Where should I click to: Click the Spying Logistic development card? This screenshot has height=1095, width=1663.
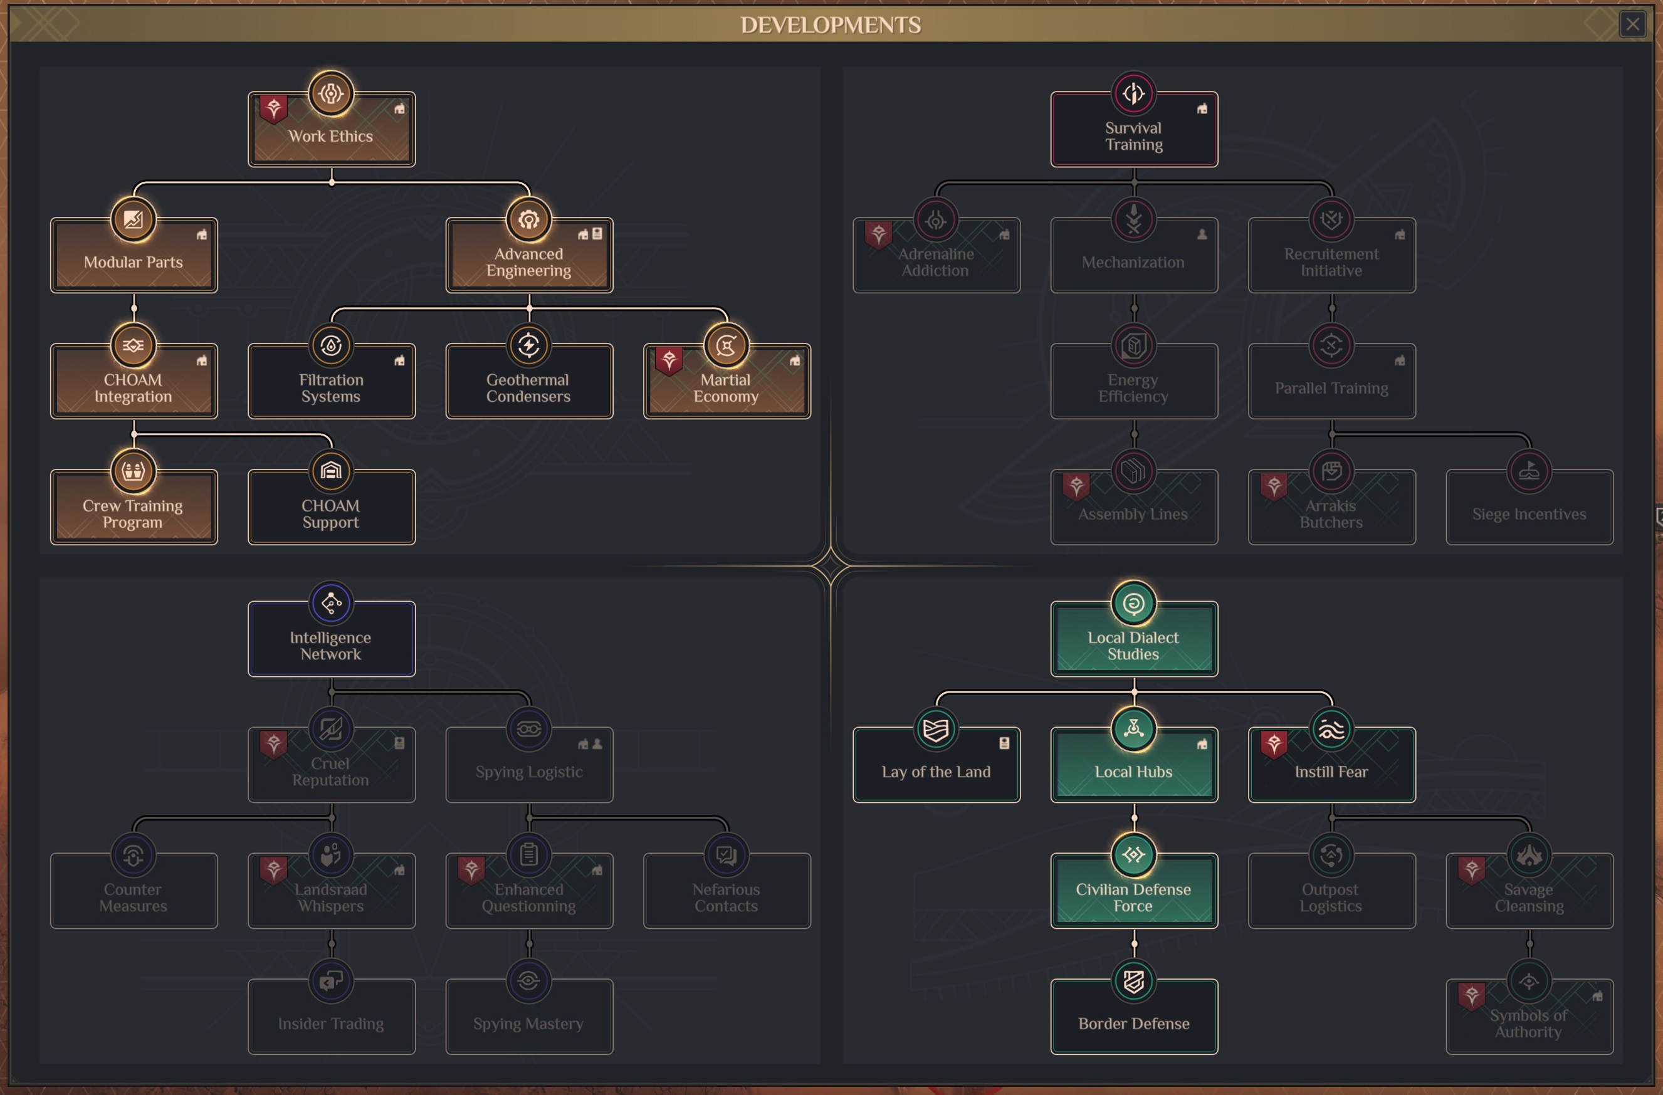point(529,772)
